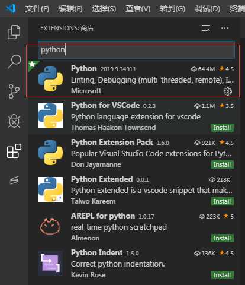
Task: Open the 选择(S) menu
Action: click(104, 9)
